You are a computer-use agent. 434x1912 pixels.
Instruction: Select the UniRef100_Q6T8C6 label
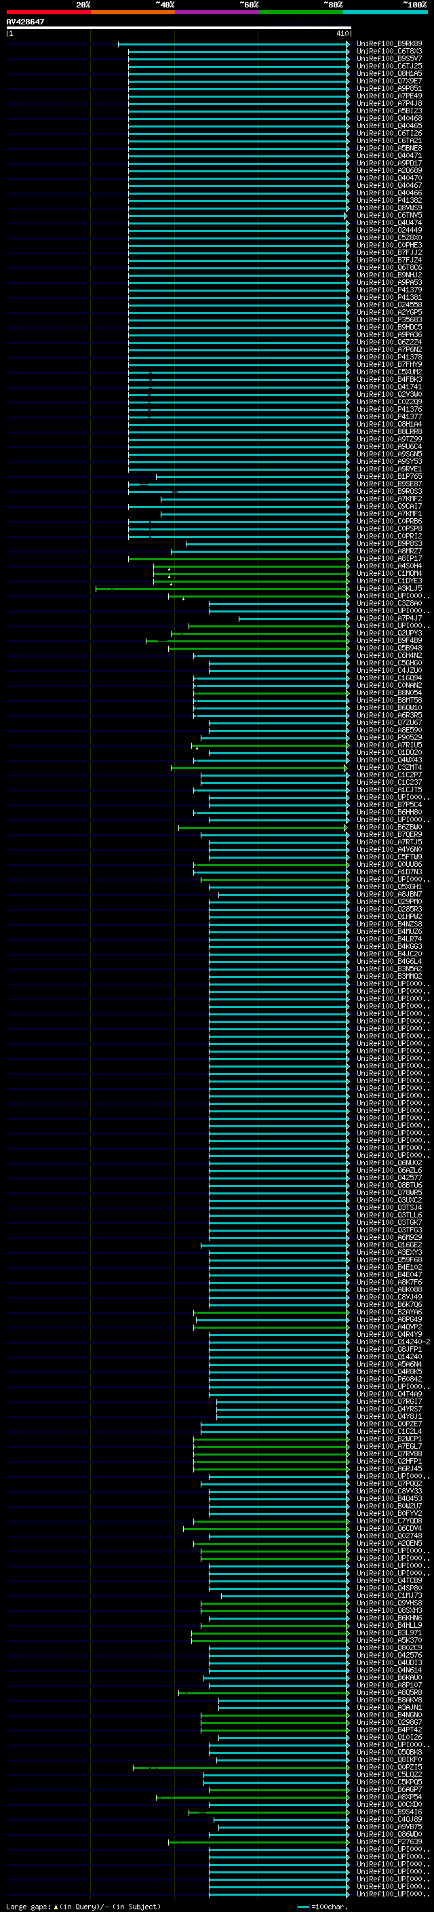pyautogui.click(x=389, y=268)
